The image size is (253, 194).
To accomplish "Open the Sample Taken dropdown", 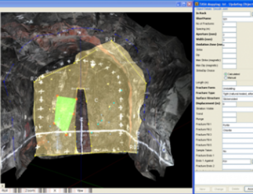I will pos(238,151).
